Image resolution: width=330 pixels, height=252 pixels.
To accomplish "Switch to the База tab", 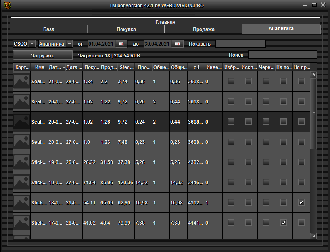I will 49,29.
